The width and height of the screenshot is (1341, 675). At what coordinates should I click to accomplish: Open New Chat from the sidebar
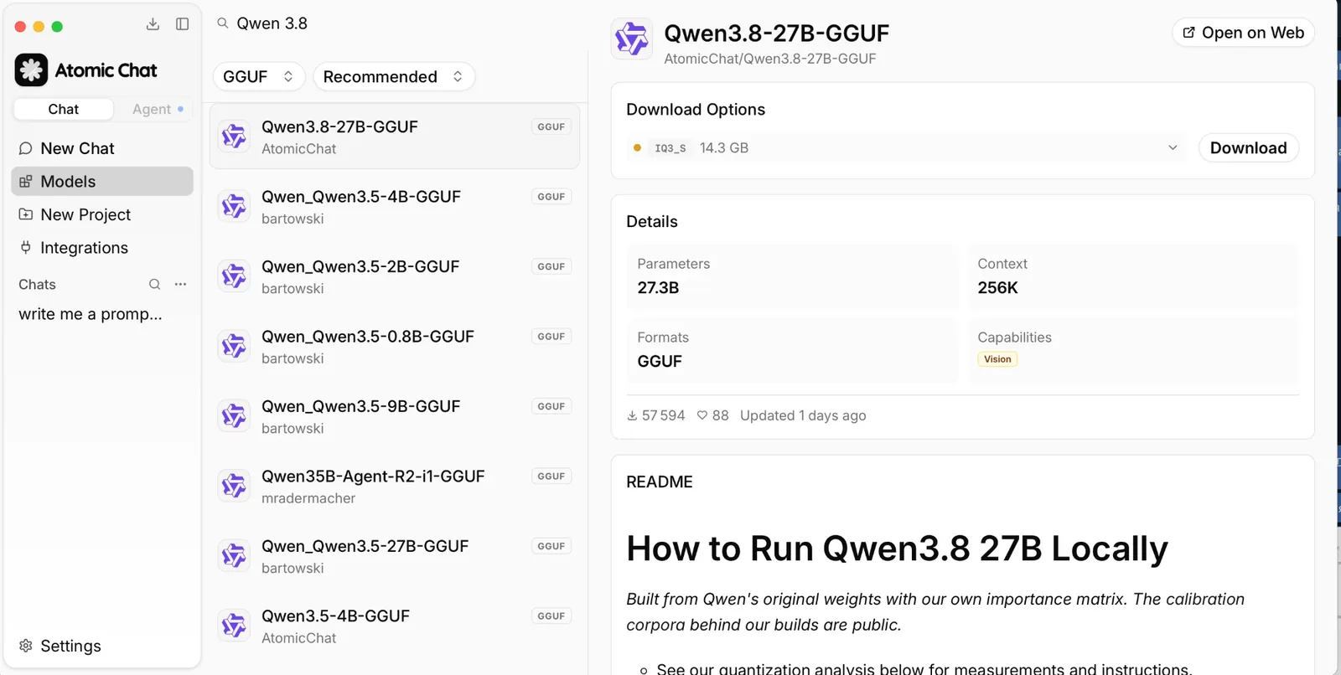[x=102, y=148]
